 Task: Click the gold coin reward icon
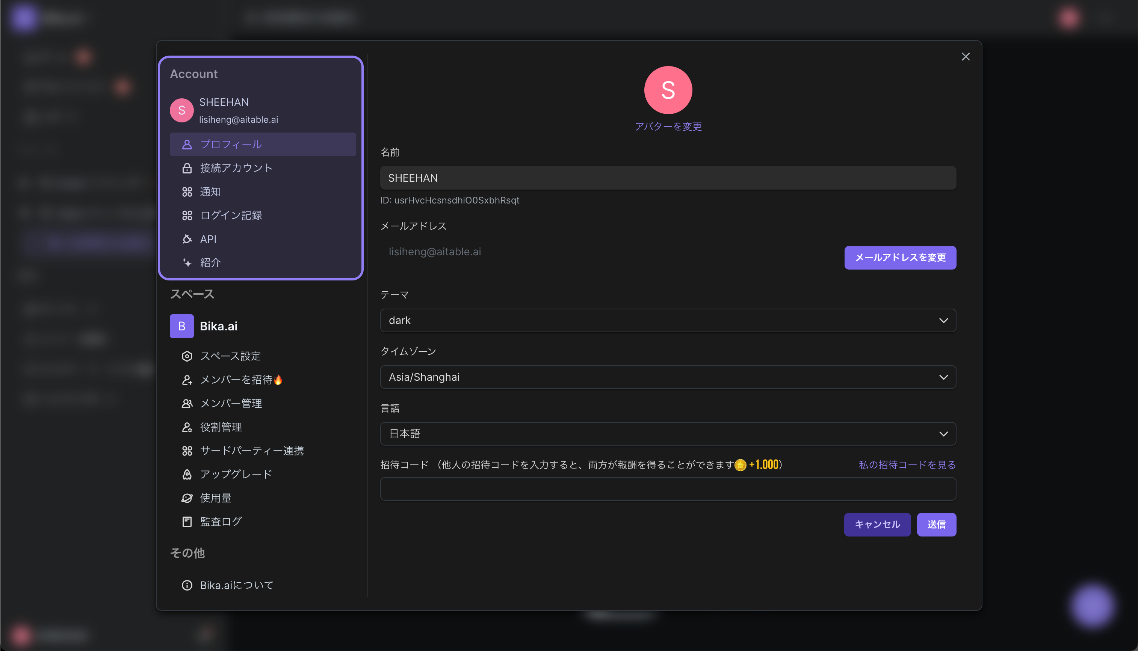(x=741, y=466)
